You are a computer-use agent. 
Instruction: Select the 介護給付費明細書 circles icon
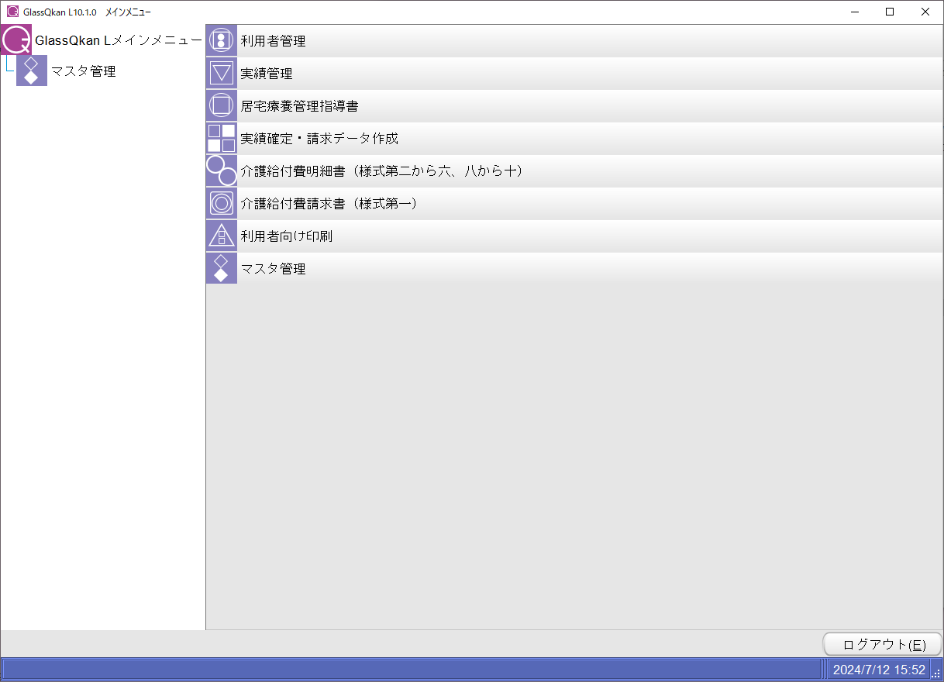coord(221,170)
